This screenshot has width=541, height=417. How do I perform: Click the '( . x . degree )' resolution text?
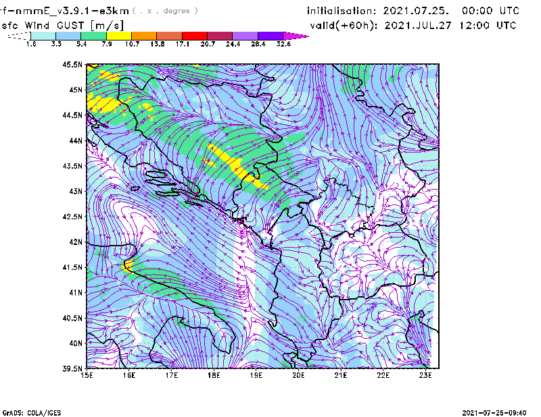[x=165, y=11]
